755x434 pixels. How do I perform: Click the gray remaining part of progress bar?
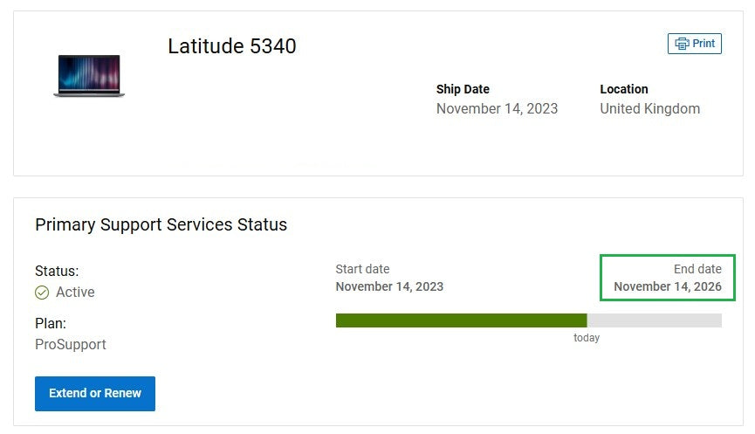(654, 320)
